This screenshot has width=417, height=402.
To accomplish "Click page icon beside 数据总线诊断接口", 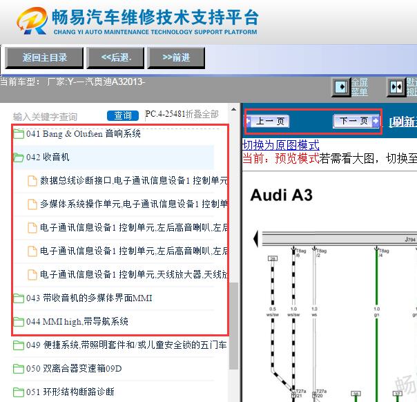I will 32,181.
